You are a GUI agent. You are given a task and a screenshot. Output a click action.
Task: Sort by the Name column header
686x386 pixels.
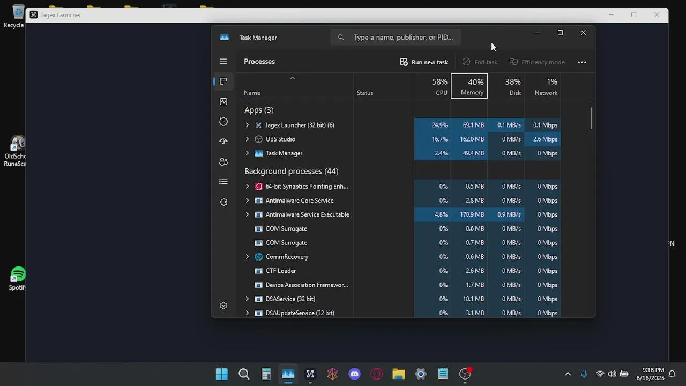coord(295,86)
